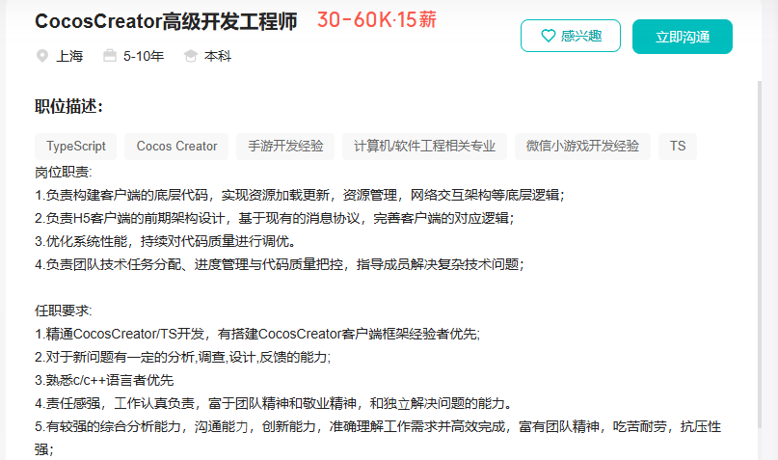The width and height of the screenshot is (778, 460).
Task: Select the TypeScript skill tag
Action: [76, 147]
